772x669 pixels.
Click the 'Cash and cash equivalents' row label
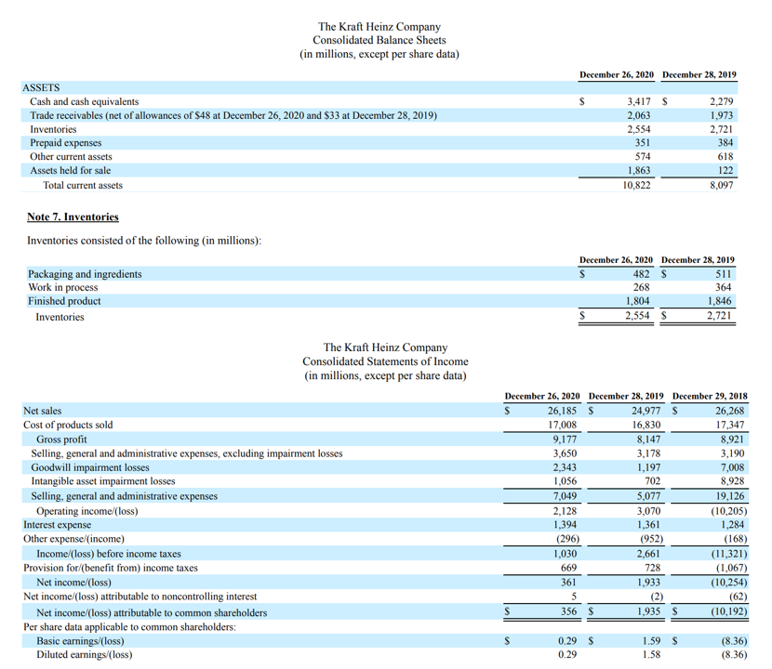[85, 101]
